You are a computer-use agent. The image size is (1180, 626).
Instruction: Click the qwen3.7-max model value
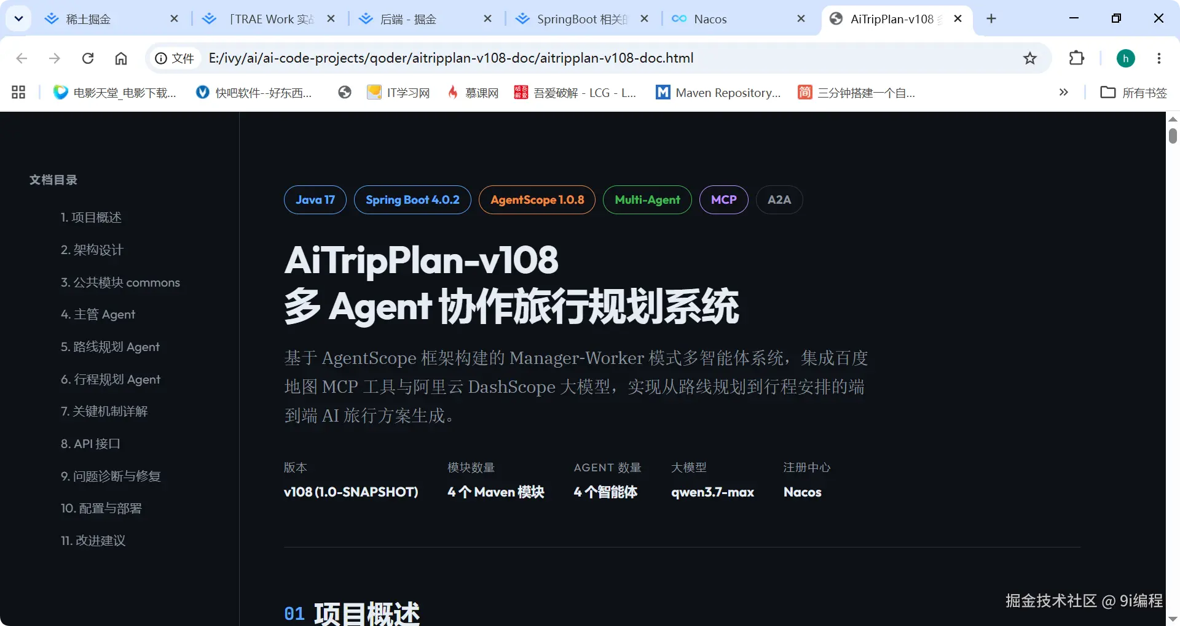(712, 492)
